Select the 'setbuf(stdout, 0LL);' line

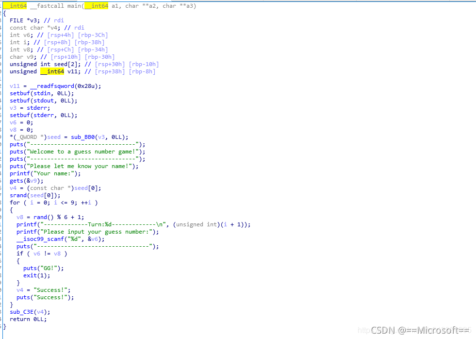(43, 101)
